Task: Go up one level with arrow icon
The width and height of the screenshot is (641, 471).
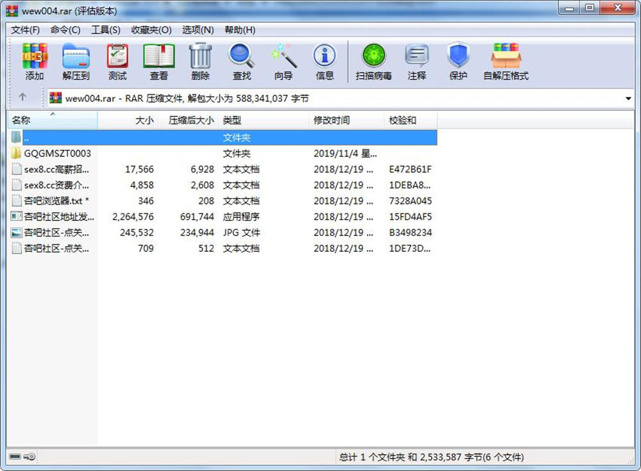Action: click(x=22, y=97)
